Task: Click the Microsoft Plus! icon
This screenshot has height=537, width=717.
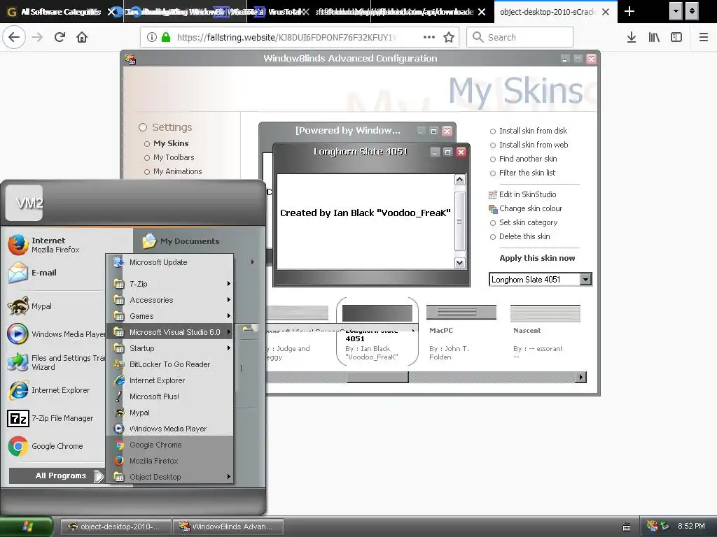Action: pos(119,396)
